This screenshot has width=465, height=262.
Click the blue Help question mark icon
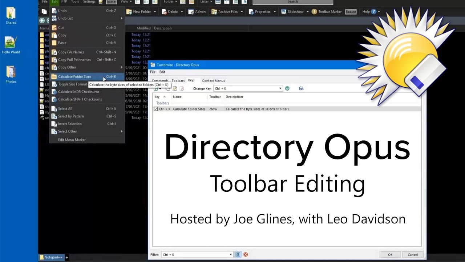(x=374, y=12)
